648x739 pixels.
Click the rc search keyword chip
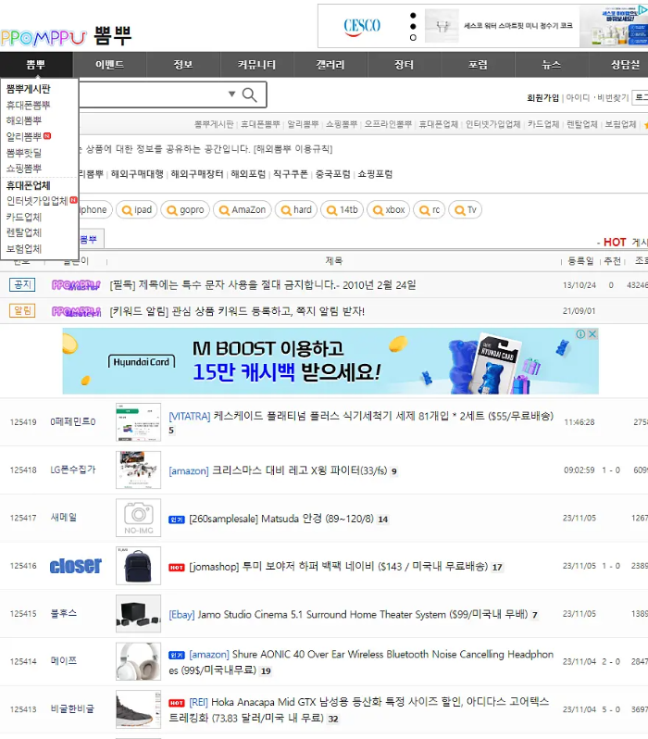[x=430, y=209]
